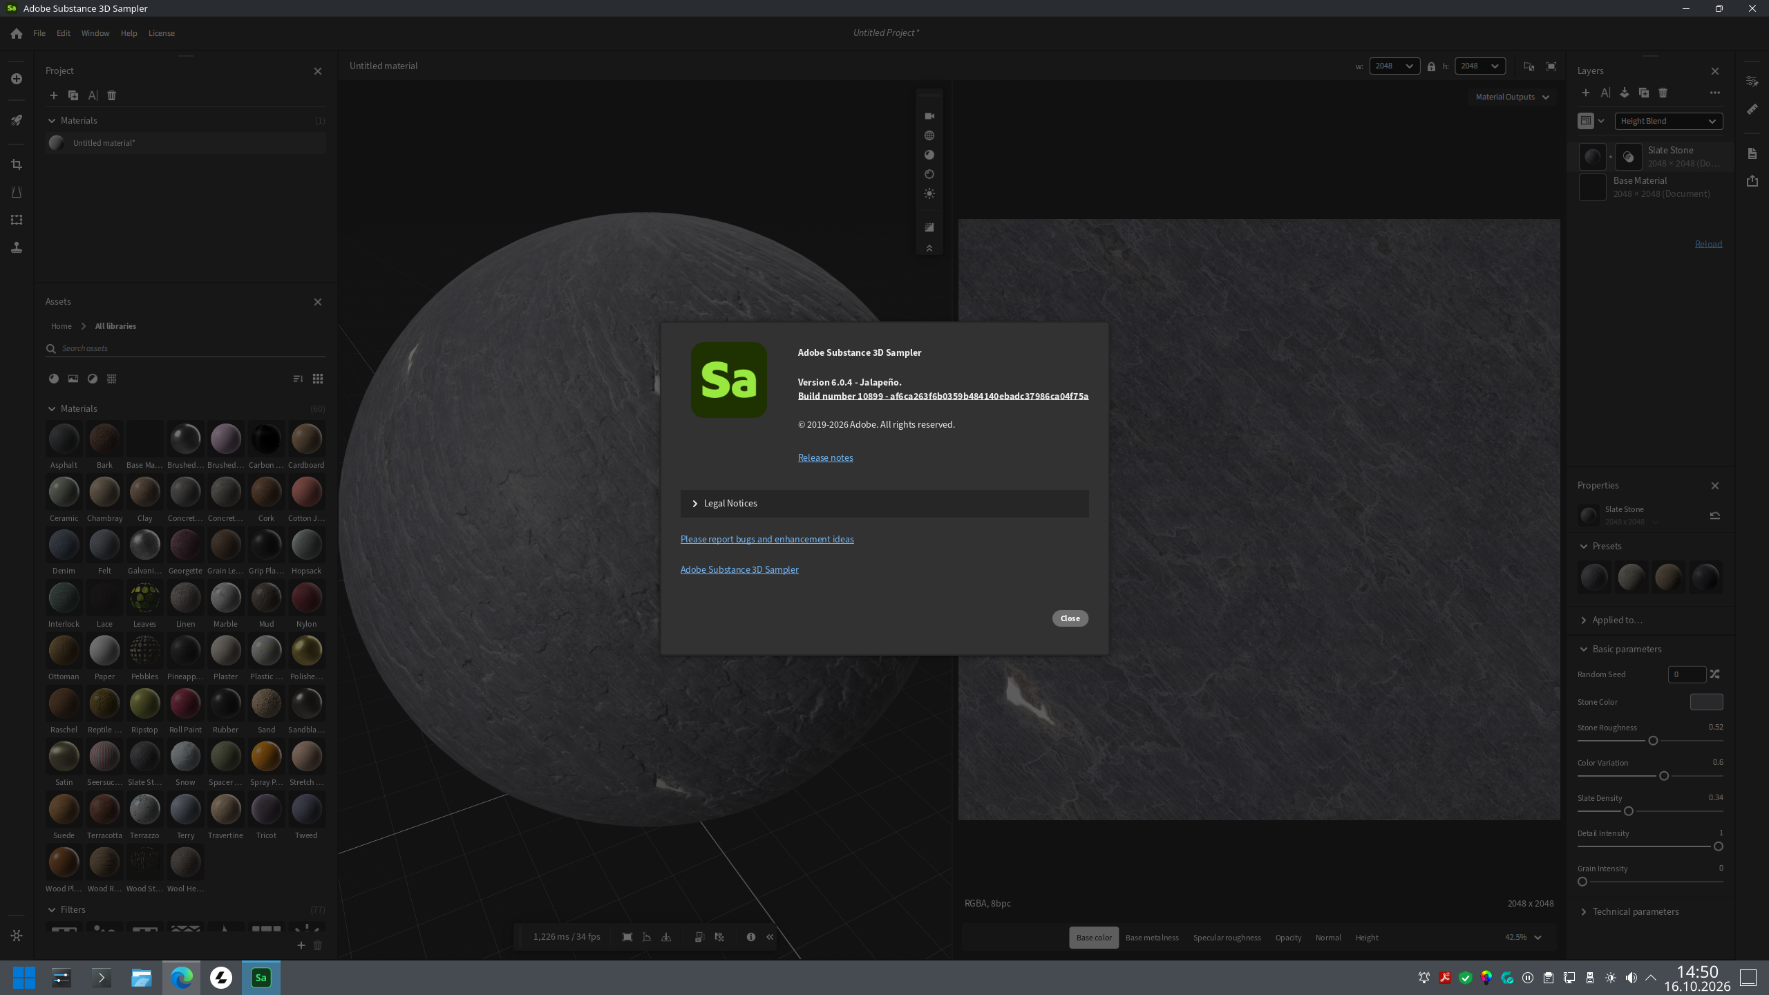Viewport: 1769px width, 995px height.
Task: Toggle viewport info icon
Action: 751,937
